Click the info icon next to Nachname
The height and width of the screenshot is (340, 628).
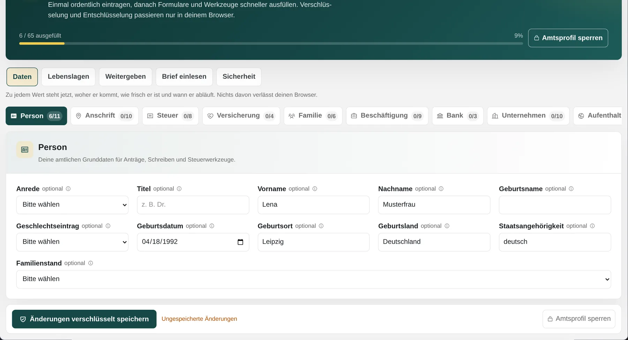441,189
